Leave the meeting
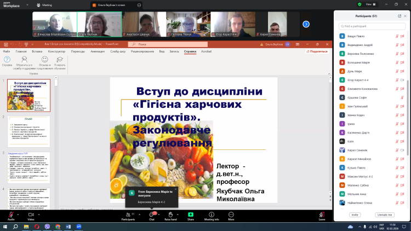This screenshot has height=231, width=411. (x=322, y=216)
